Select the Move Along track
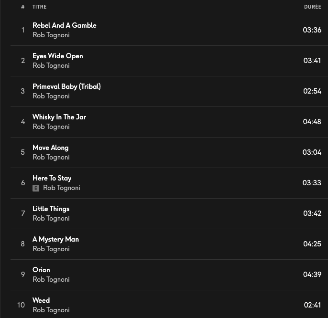Image resolution: width=328 pixels, height=318 pixels. [x=50, y=148]
